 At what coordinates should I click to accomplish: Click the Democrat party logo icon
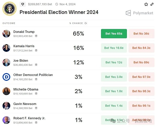pos(6,77)
